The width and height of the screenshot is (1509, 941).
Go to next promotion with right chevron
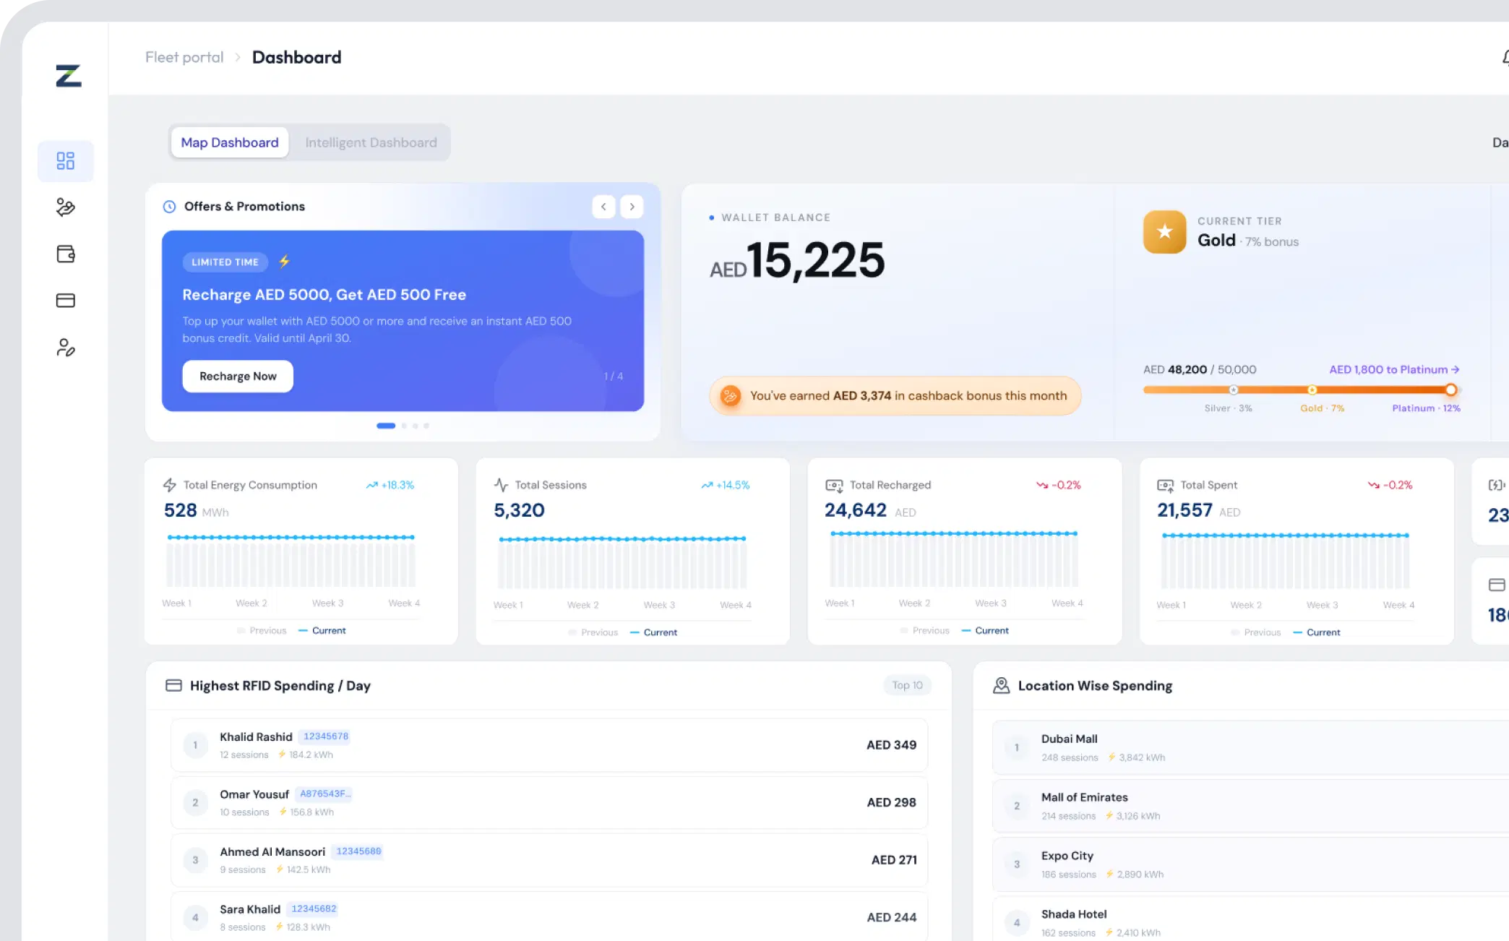click(x=632, y=207)
